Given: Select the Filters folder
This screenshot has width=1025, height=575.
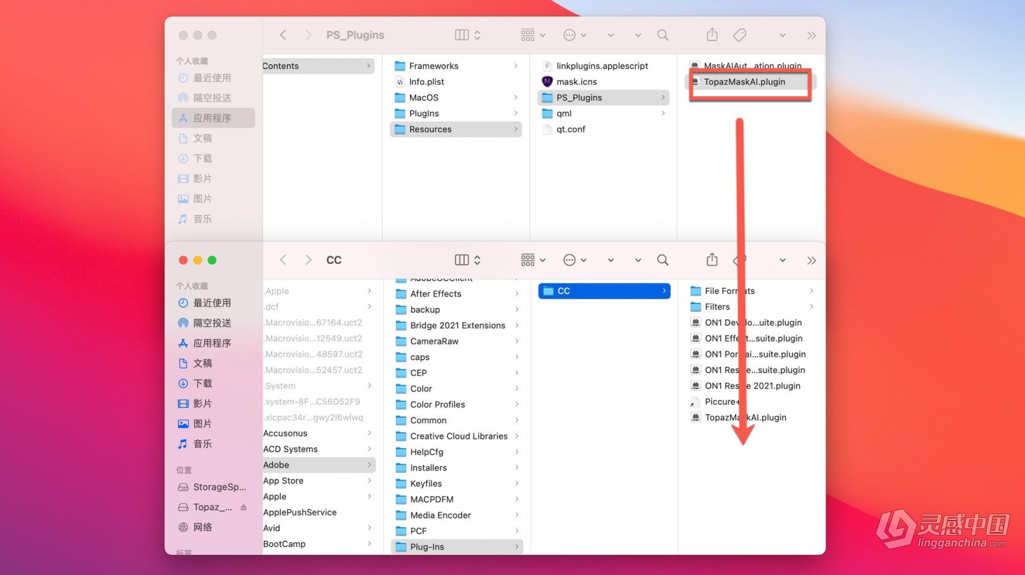Looking at the screenshot, I should 752,307.
